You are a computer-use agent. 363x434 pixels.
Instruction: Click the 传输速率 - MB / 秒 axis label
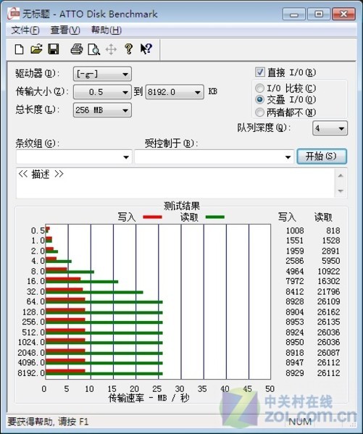pos(149,398)
